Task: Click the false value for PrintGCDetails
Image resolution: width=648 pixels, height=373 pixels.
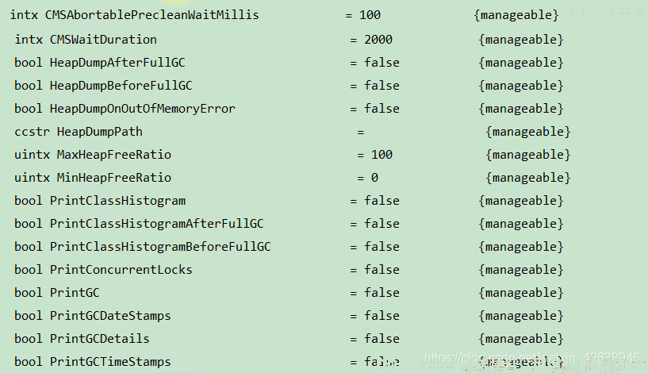Action: (x=382, y=339)
